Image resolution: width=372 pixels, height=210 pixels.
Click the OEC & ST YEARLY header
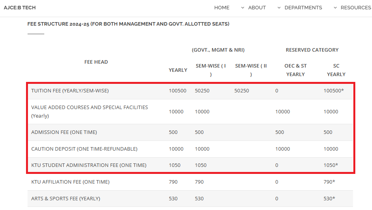click(296, 70)
